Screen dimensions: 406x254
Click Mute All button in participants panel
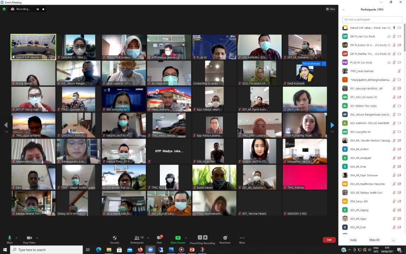(374, 240)
